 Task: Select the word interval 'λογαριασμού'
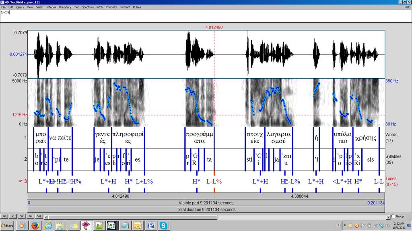coord(278,138)
